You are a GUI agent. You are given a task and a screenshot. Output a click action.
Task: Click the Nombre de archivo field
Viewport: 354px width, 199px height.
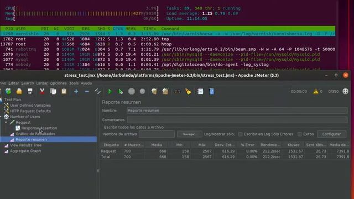tap(157, 134)
